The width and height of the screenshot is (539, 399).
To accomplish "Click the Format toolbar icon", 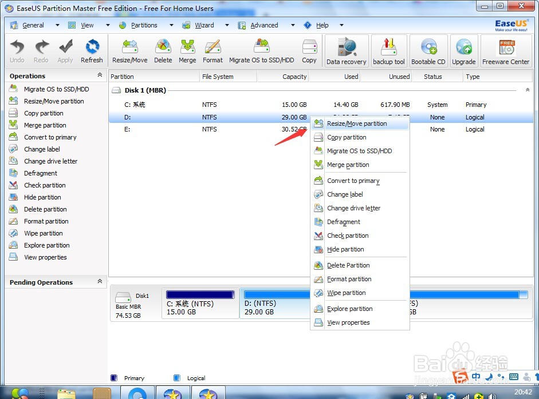I will pyautogui.click(x=213, y=51).
